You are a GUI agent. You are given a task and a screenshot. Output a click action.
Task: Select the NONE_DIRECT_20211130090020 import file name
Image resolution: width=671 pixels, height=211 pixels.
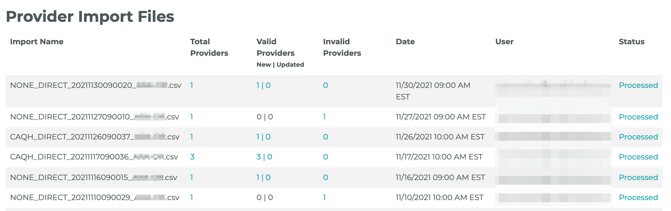coord(96,85)
